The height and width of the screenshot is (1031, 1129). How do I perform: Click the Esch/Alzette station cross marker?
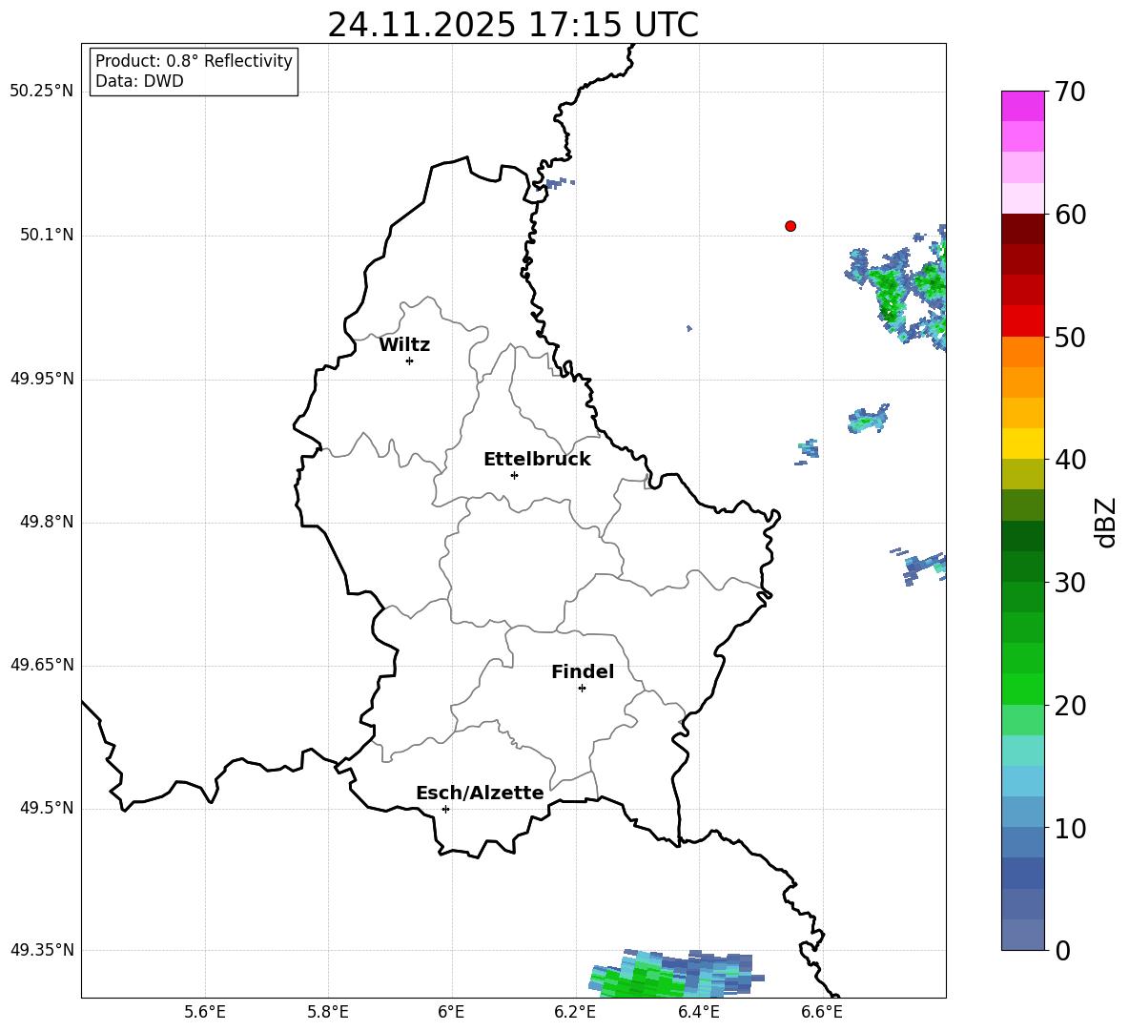(445, 809)
